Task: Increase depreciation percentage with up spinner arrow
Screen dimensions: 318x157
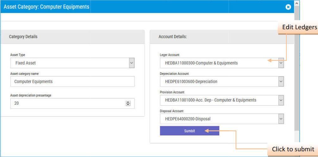Action: coord(128,102)
